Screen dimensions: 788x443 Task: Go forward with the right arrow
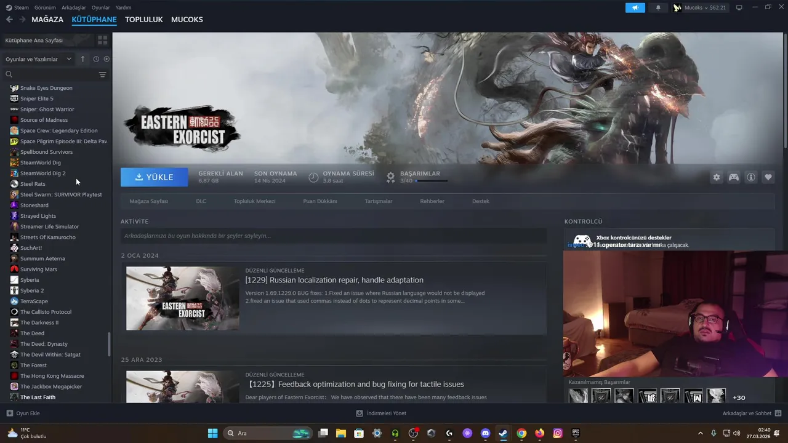tap(22, 20)
